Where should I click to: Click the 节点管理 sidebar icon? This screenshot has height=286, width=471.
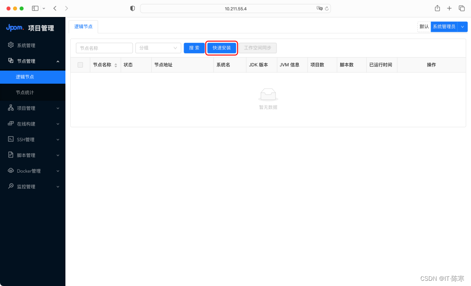click(11, 61)
